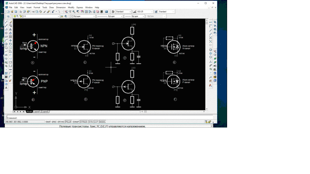Select the Polygon draw tool
Image resolution: width=310 pixels, height=174 pixels.
click(x=6, y=33)
